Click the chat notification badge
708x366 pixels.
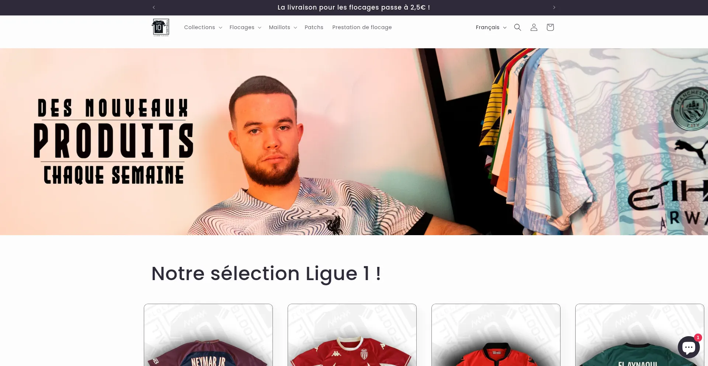(x=698, y=337)
